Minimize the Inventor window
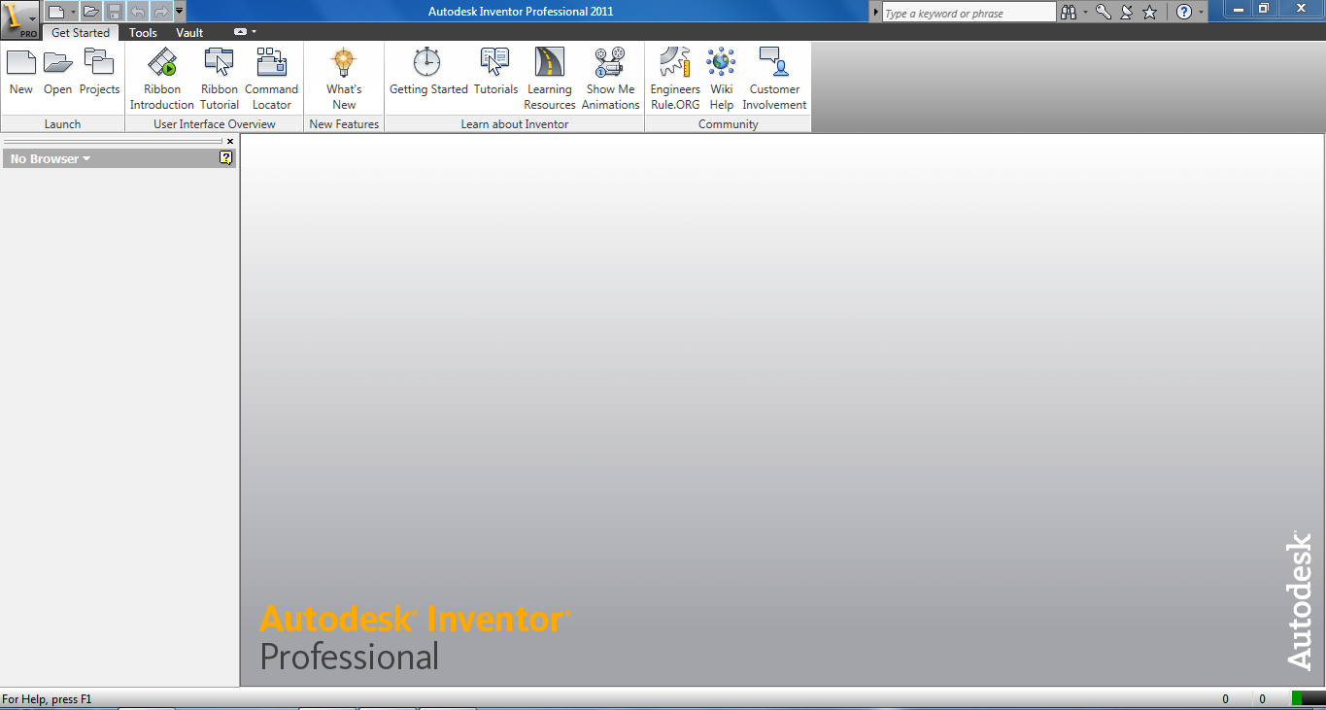This screenshot has width=1326, height=710. tap(1237, 9)
